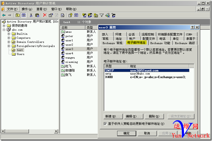212x141 pixels.
Task: Click the Back arrow in toolbar
Action: 4,16
